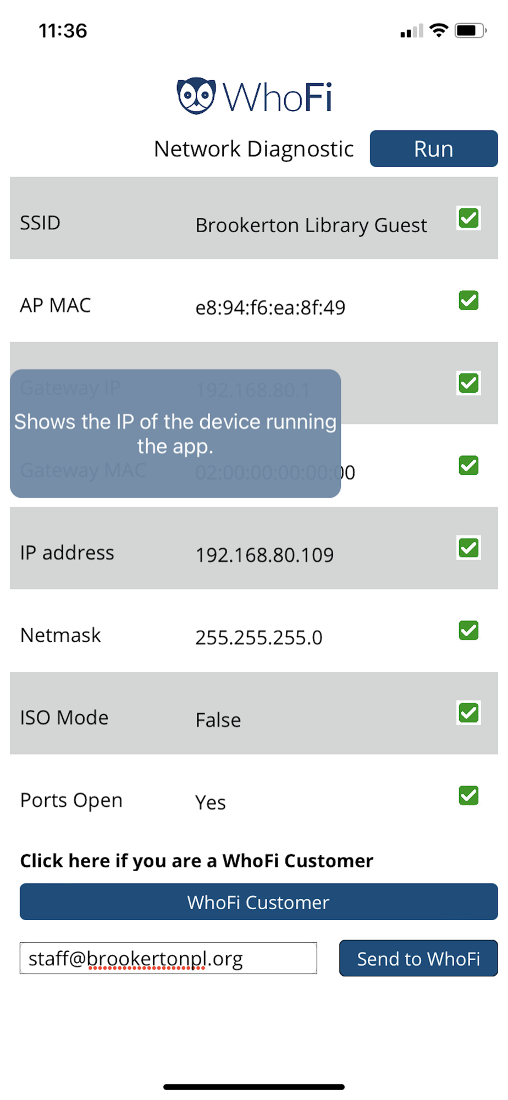Toggle the ISO Mode row checkbox
508x1100 pixels.
pyautogui.click(x=468, y=713)
